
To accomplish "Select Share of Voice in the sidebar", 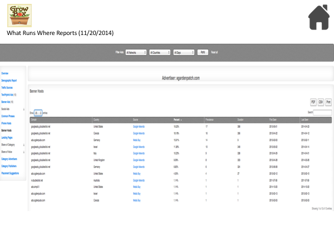I will pos(7,152).
